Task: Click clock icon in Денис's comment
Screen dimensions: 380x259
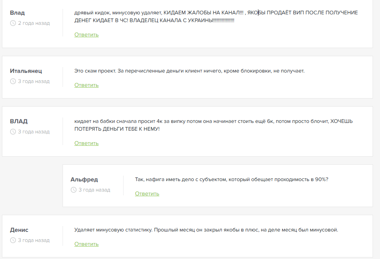Action: point(13,240)
